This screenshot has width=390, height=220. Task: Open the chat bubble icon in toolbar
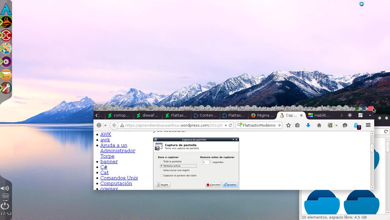tap(345, 125)
